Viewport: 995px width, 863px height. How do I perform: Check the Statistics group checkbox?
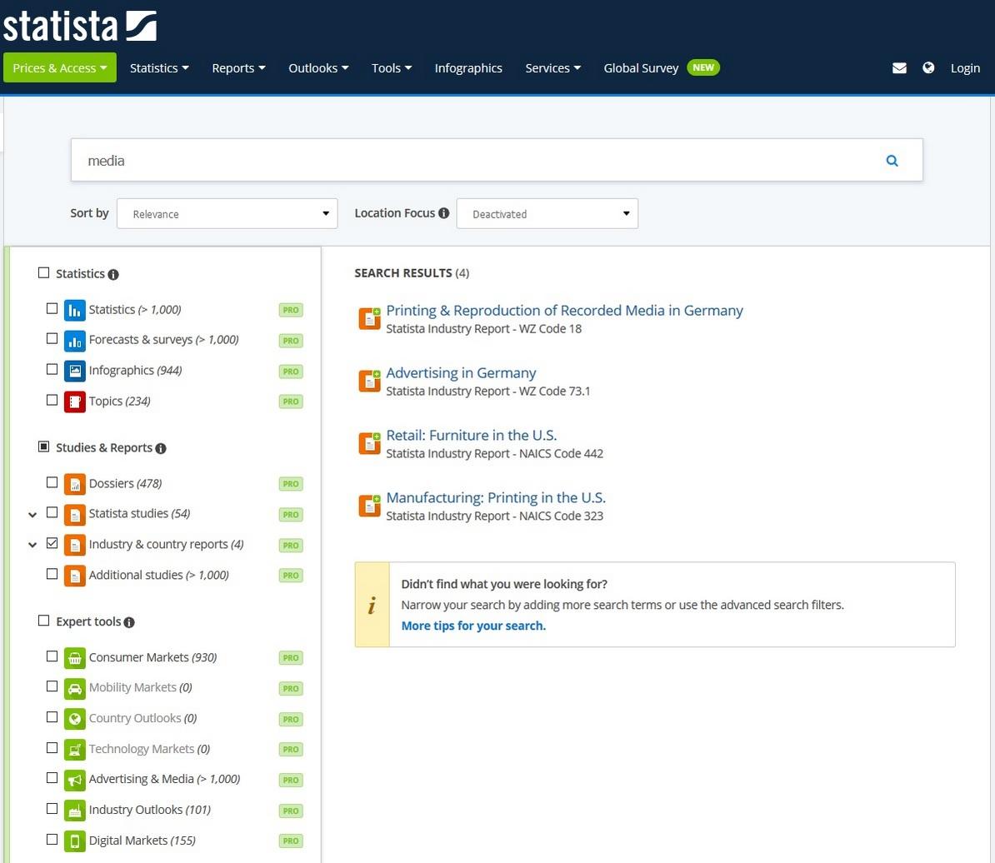tap(44, 272)
